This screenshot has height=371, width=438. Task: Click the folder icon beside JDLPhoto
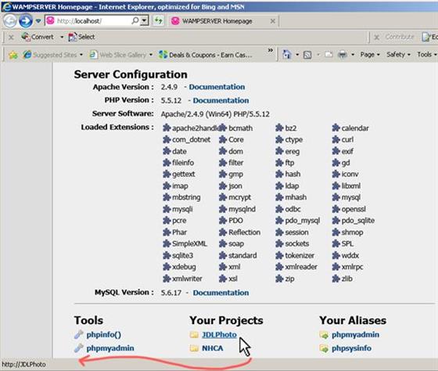[x=194, y=335]
